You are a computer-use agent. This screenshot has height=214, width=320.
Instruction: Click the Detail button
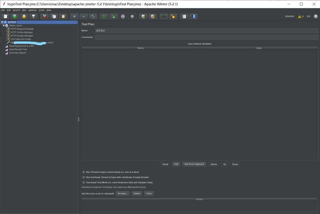pos(165,164)
